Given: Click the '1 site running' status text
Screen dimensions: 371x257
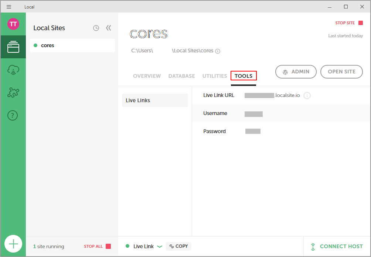Looking at the screenshot, I should [x=49, y=246].
